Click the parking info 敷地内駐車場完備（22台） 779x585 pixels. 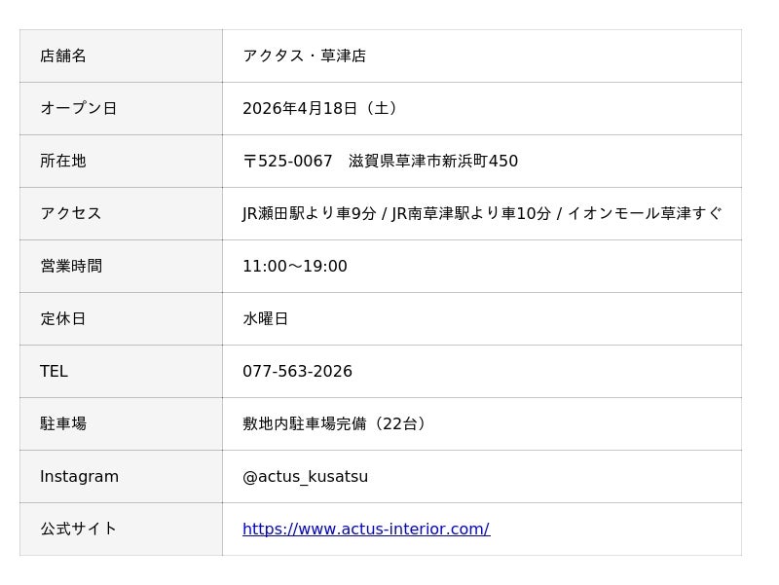click(x=336, y=424)
